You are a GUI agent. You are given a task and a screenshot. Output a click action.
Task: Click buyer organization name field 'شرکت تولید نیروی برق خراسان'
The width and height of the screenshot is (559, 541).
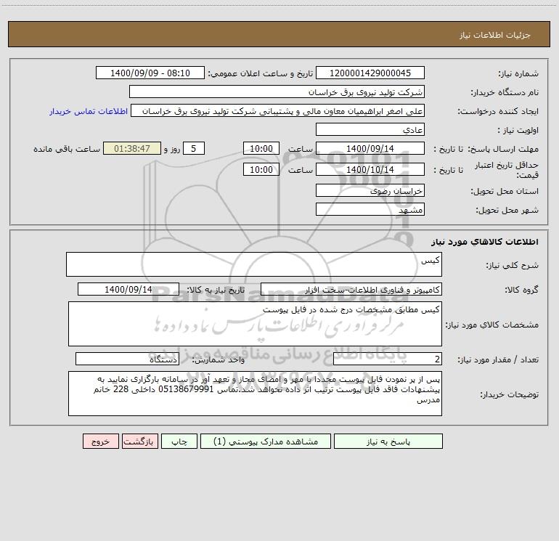click(x=277, y=91)
